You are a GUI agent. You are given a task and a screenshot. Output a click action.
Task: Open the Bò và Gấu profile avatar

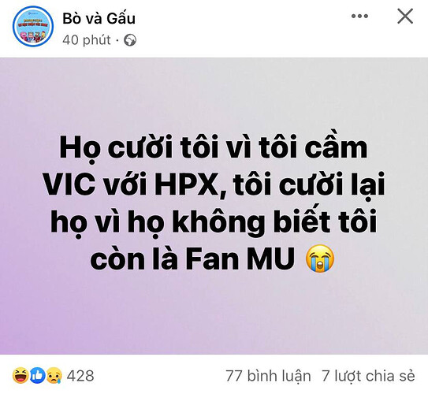[33, 26]
